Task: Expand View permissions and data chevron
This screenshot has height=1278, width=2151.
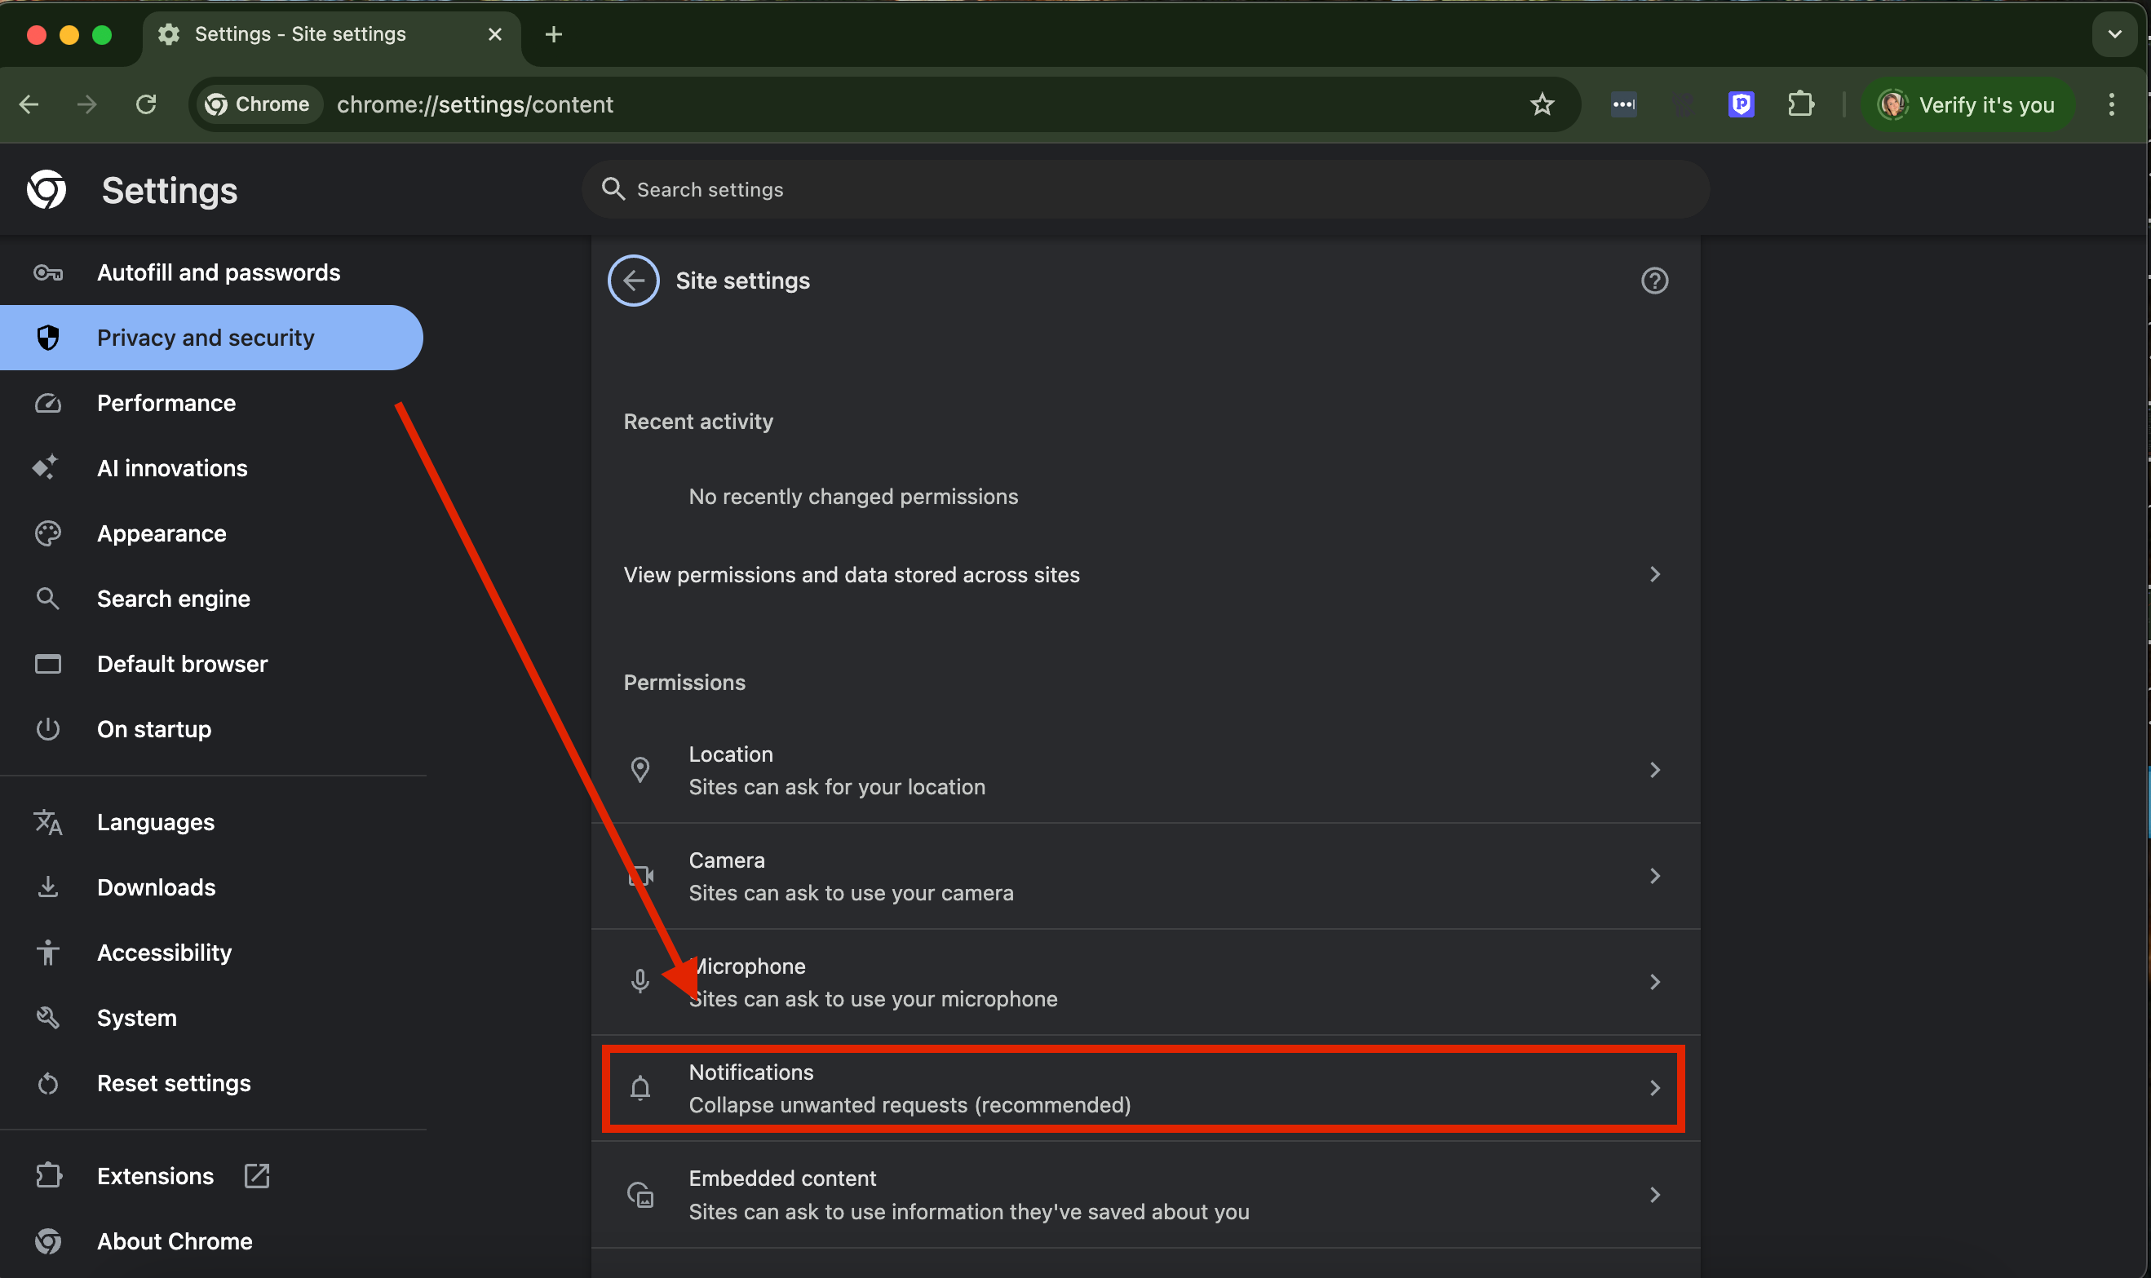Action: pyautogui.click(x=1654, y=574)
